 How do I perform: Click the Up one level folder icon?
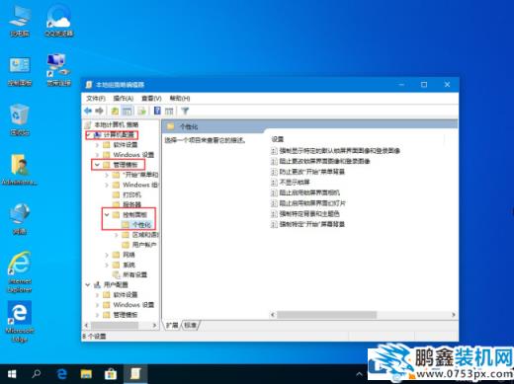(115, 111)
